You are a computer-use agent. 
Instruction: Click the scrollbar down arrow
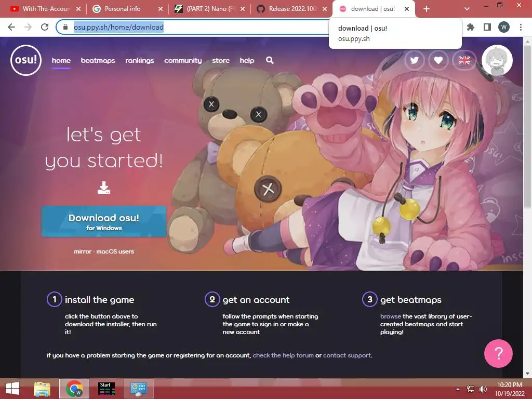click(x=528, y=374)
